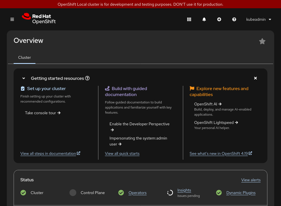Open the help question mark menu
281x206 pixels.
click(x=234, y=19)
